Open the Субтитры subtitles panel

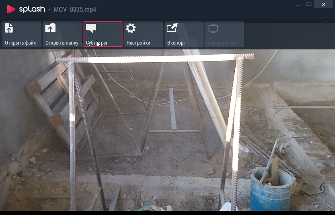pos(103,34)
